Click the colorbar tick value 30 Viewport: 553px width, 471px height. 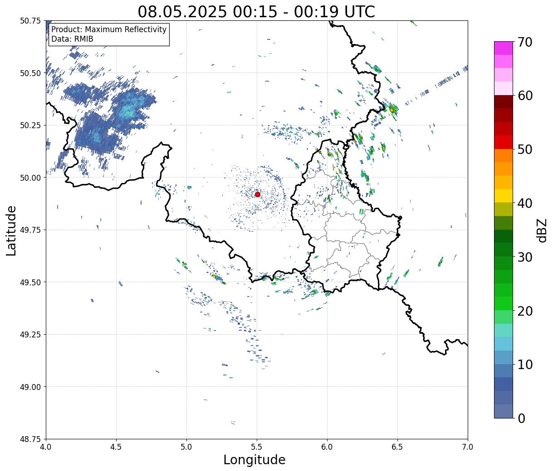point(524,257)
